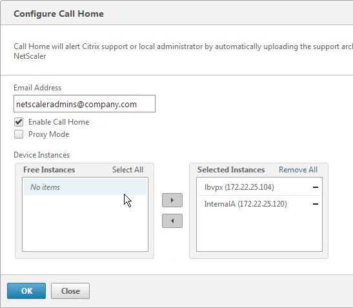The height and width of the screenshot is (308, 353).
Task: Click the Enable Call Home label text
Action: pos(59,122)
